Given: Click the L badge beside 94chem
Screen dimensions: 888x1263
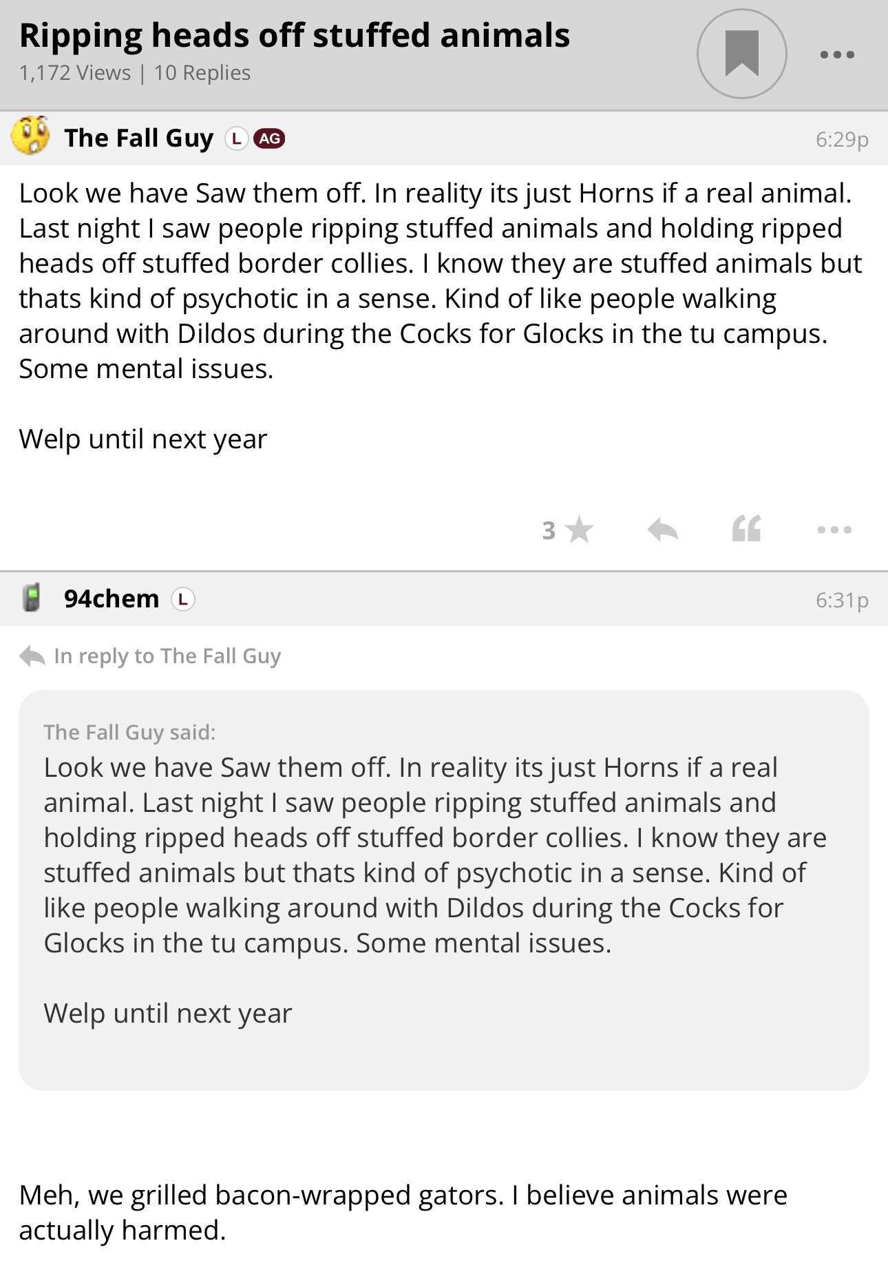Looking at the screenshot, I should (182, 599).
